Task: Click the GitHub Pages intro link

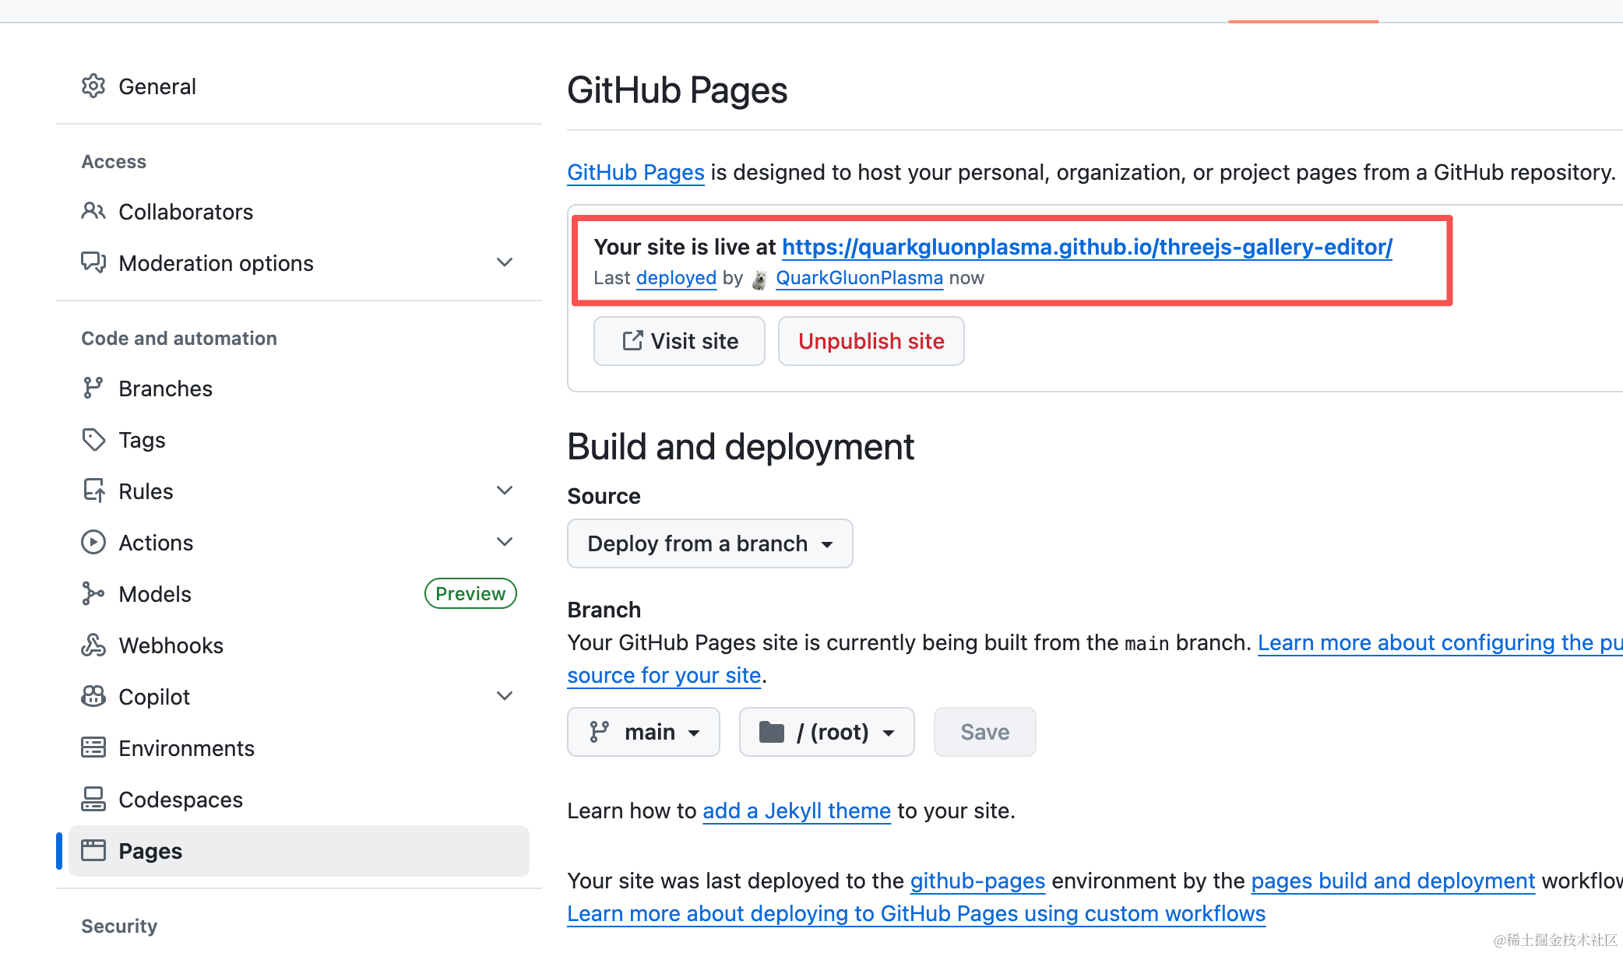Action: tap(635, 172)
